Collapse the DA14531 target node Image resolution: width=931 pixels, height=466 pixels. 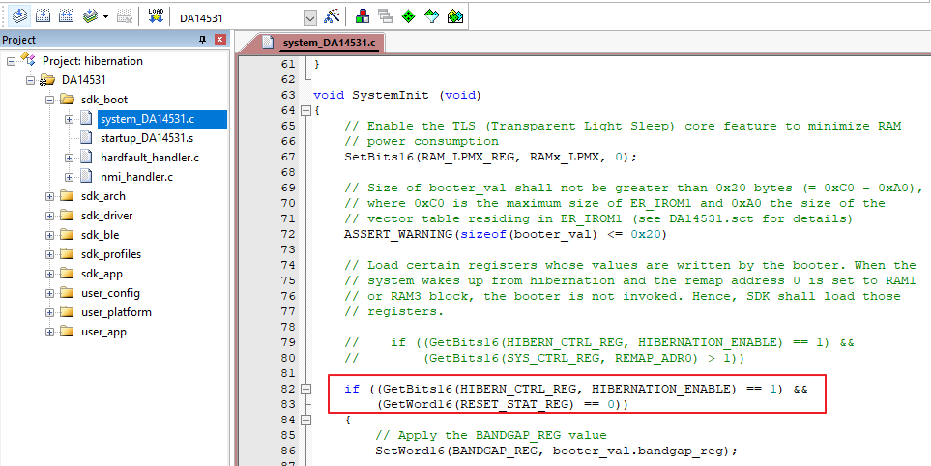pyautogui.click(x=30, y=81)
